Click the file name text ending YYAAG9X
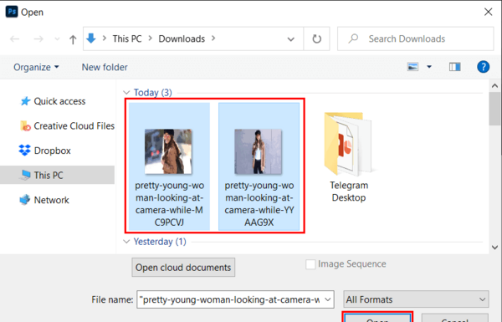The image size is (502, 322). (x=259, y=204)
